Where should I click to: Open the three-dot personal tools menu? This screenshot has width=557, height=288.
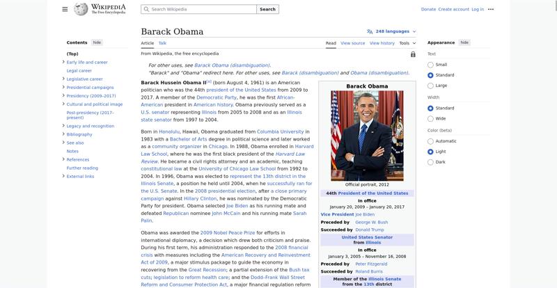(x=491, y=9)
